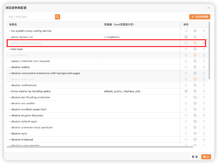Select the --disable-breakpad row text

click(x=21, y=139)
